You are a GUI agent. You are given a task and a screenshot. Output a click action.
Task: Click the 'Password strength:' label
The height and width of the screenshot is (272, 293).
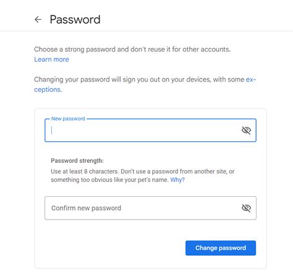(77, 161)
